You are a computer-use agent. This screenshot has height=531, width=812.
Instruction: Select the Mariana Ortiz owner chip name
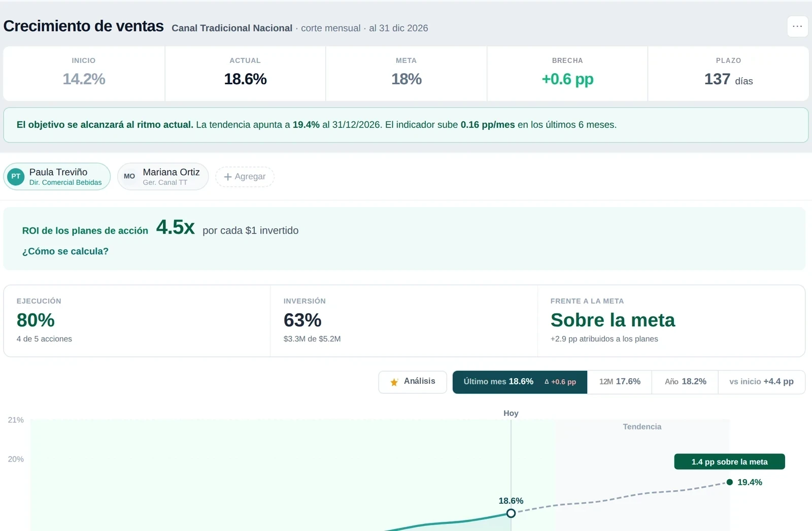172,172
